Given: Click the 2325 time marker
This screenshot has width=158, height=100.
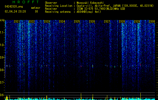Looking at the screenshot, I should (x=77, y=21).
